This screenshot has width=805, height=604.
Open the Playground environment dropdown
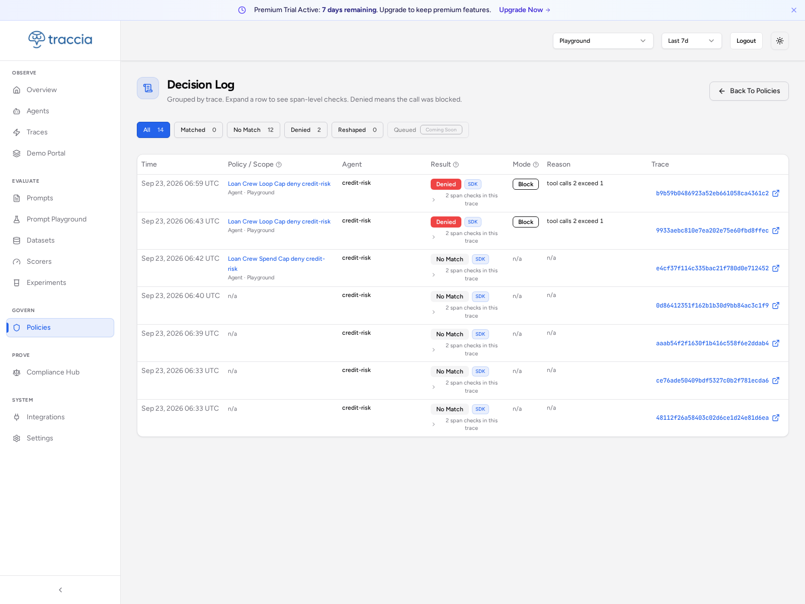pos(603,41)
